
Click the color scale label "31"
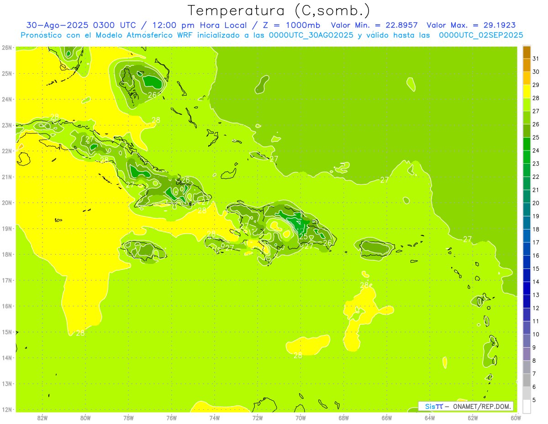click(536, 59)
